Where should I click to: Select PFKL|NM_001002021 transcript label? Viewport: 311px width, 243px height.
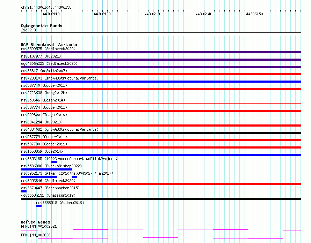point(39,226)
